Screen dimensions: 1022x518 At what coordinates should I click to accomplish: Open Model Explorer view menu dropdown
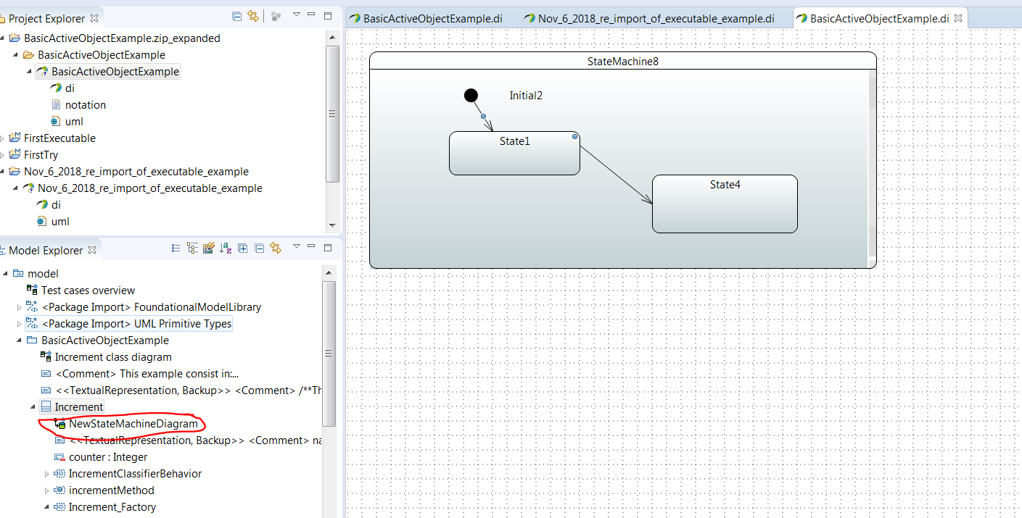(x=296, y=246)
